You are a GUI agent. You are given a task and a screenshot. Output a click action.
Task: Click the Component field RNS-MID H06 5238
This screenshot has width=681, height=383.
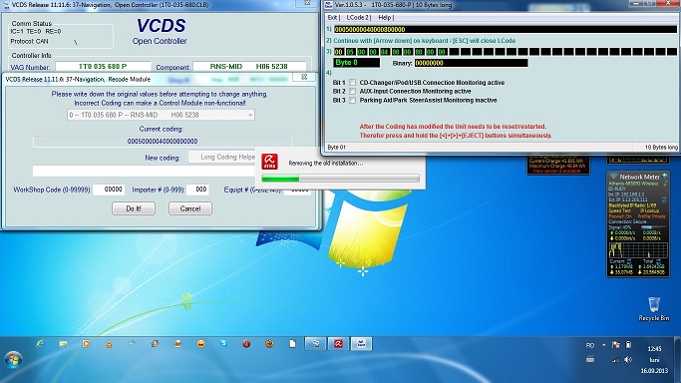tap(249, 67)
